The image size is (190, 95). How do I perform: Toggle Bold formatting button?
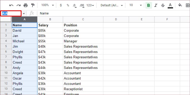(x=148, y=5)
